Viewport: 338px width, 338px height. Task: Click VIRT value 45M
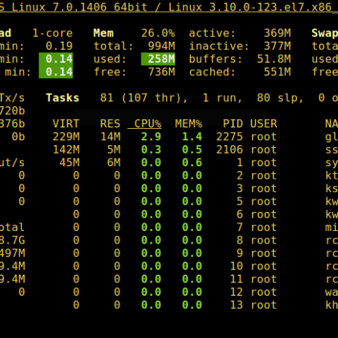(70, 163)
